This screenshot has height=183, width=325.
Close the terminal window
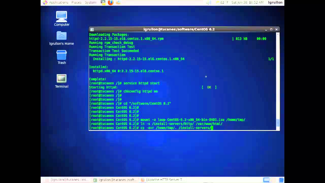(277, 29)
